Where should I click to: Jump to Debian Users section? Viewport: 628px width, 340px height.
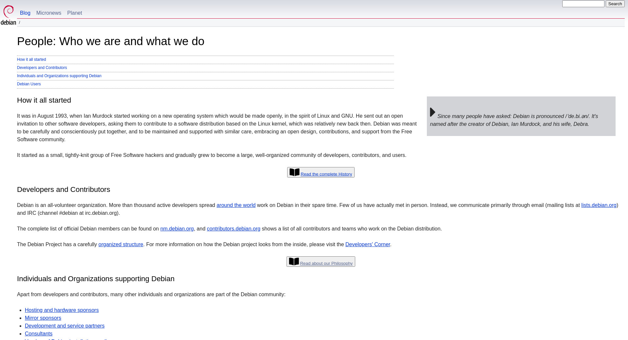[x=29, y=84]
